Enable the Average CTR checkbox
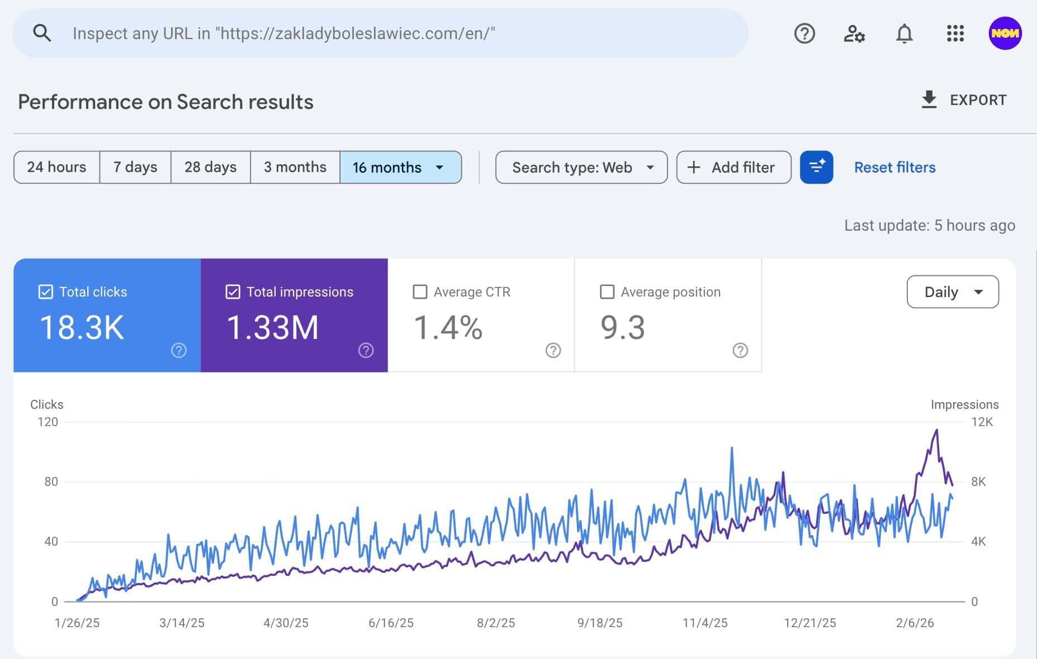This screenshot has height=659, width=1037. [420, 292]
